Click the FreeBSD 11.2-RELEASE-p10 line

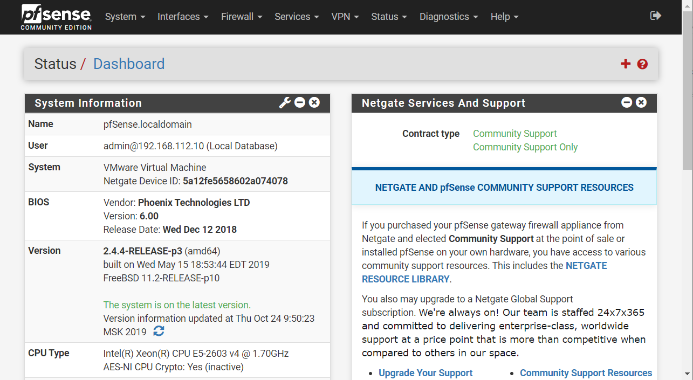pos(161,278)
